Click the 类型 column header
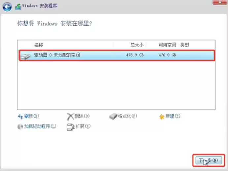The width and height of the screenshot is (228, 171). [x=185, y=45]
